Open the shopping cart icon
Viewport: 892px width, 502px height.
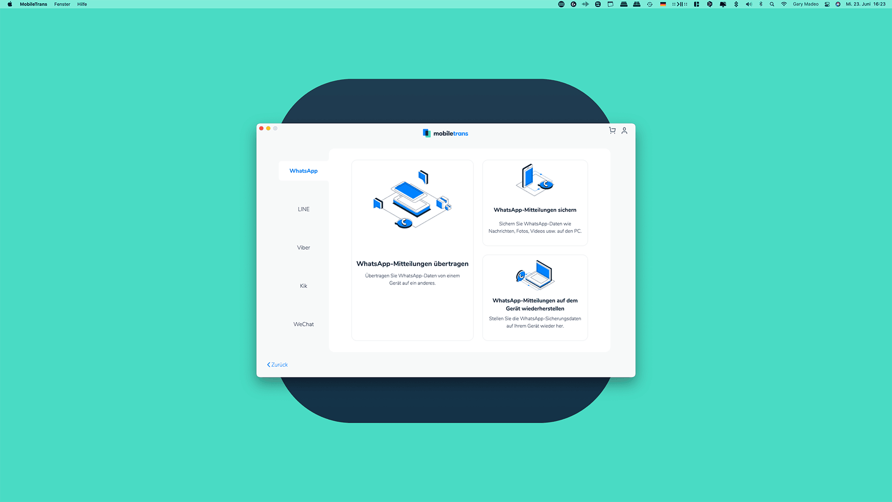(612, 131)
